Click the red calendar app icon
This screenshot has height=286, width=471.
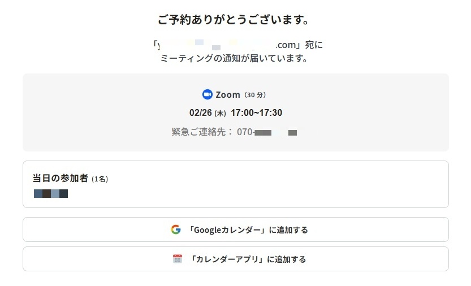pos(178,259)
